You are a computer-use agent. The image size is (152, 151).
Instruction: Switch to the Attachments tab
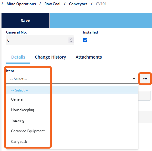coord(89,57)
